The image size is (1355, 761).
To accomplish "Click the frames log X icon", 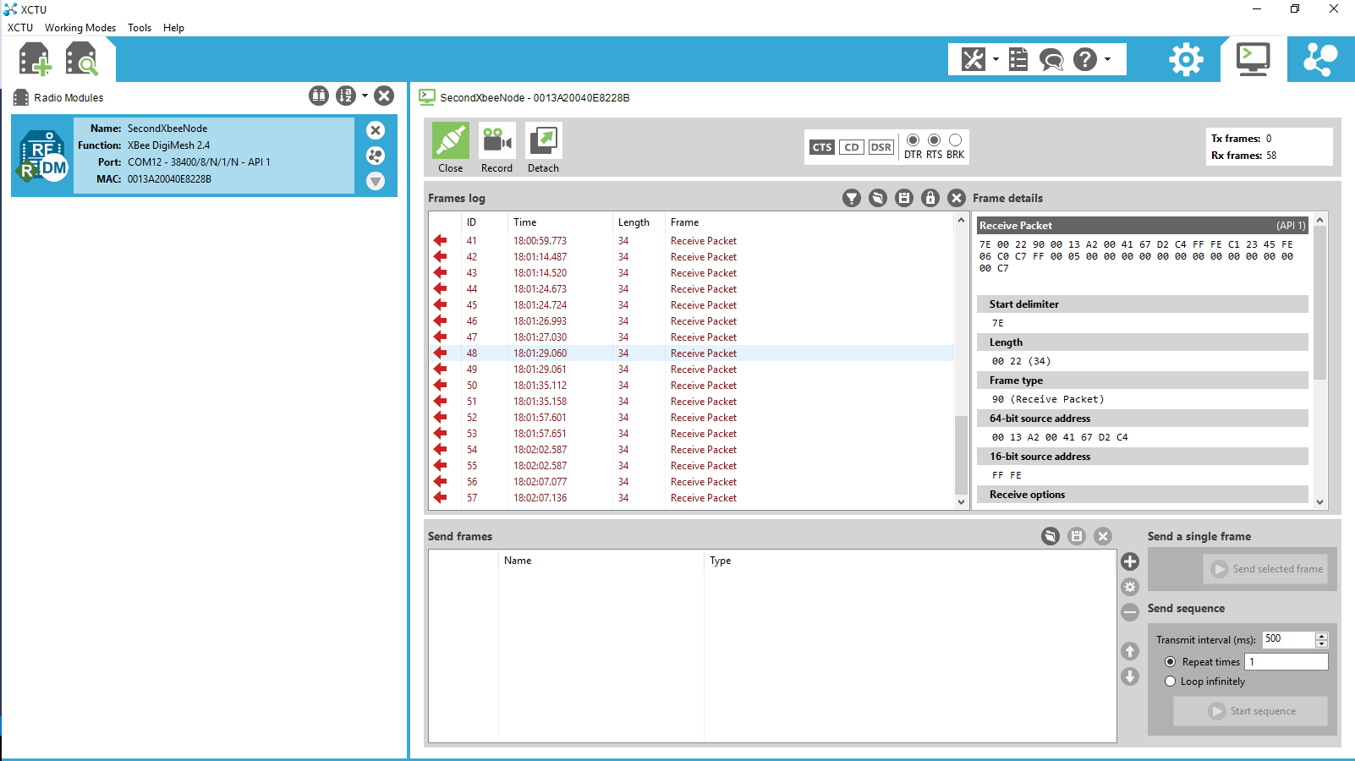I will 957,198.
